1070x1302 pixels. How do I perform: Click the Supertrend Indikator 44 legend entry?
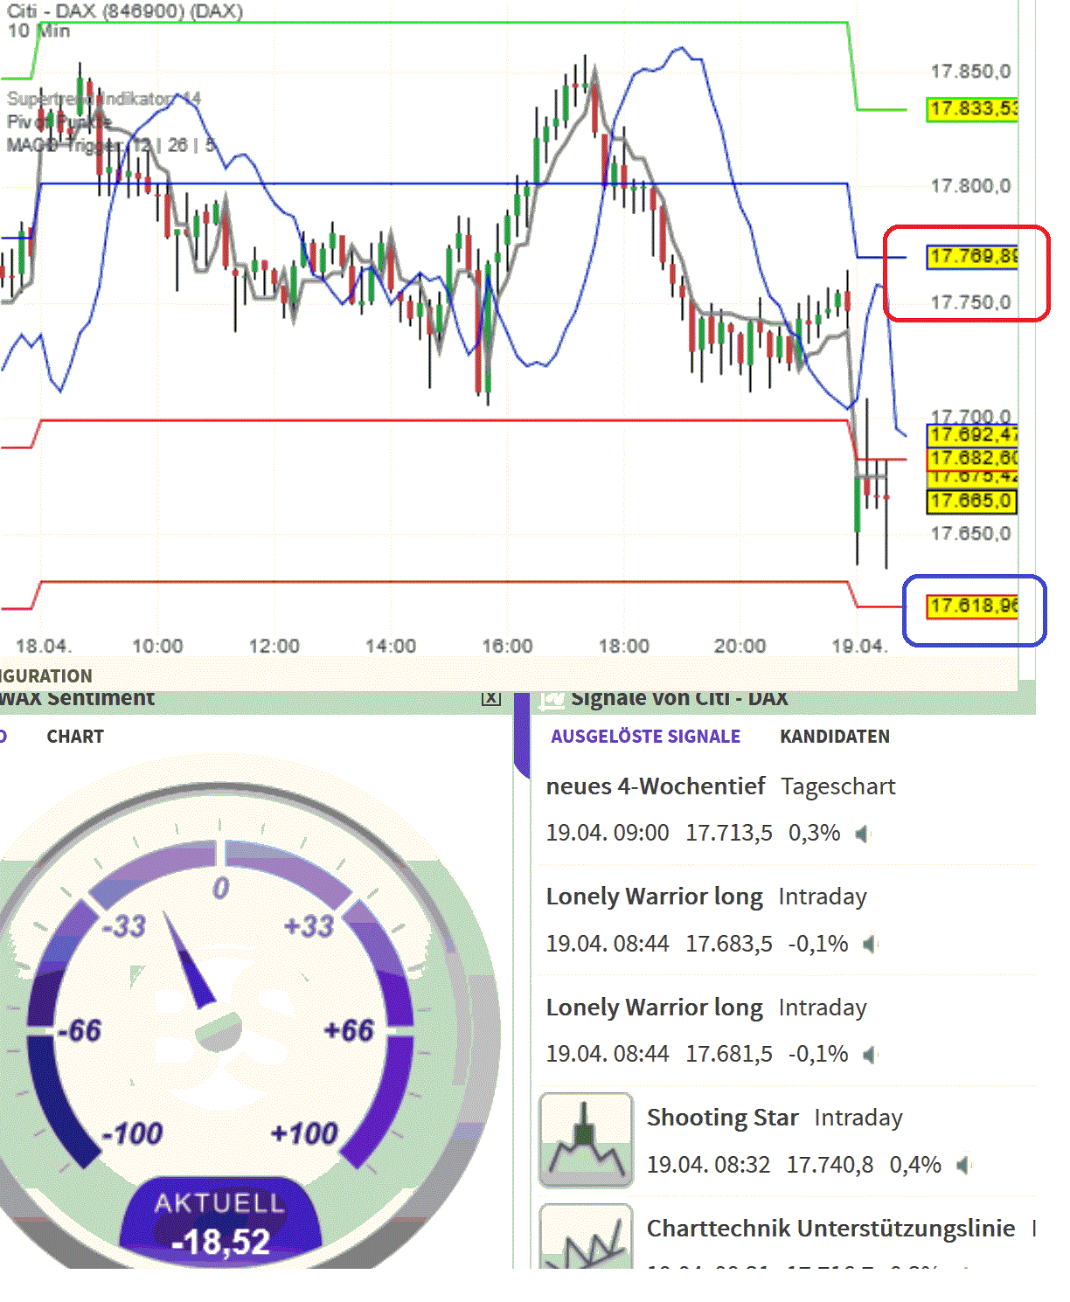(x=103, y=100)
